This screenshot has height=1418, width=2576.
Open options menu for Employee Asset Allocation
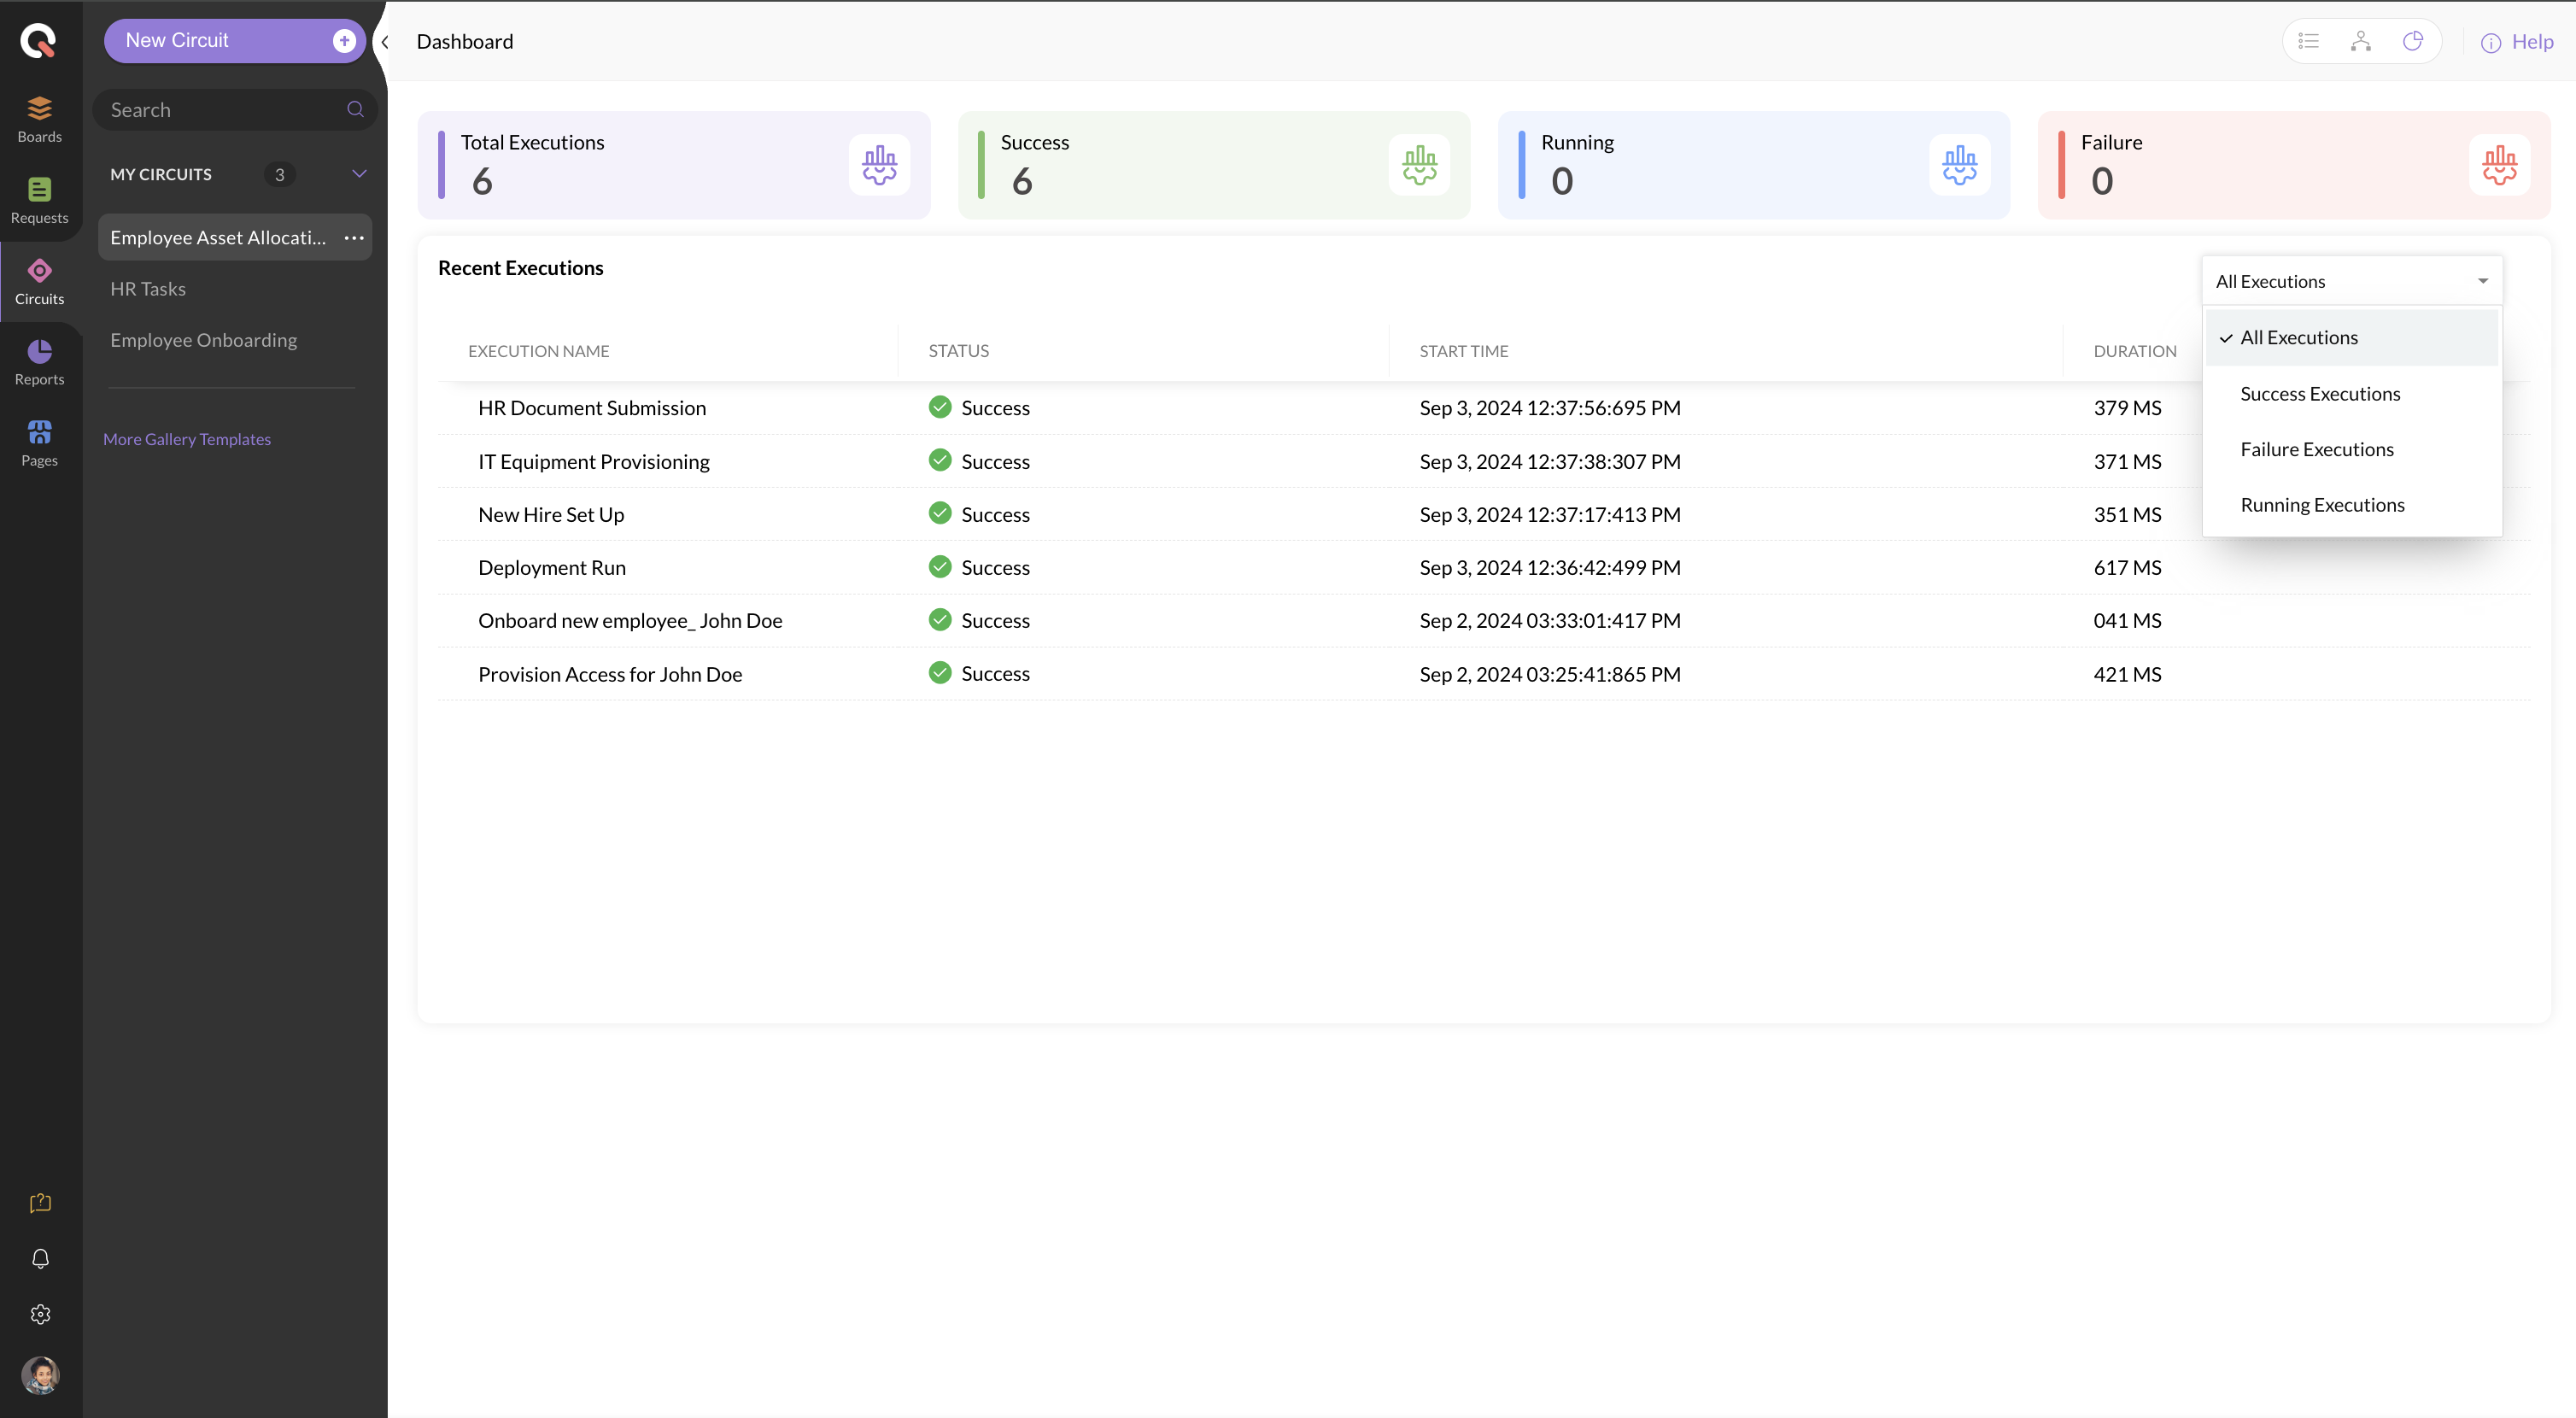tap(354, 238)
